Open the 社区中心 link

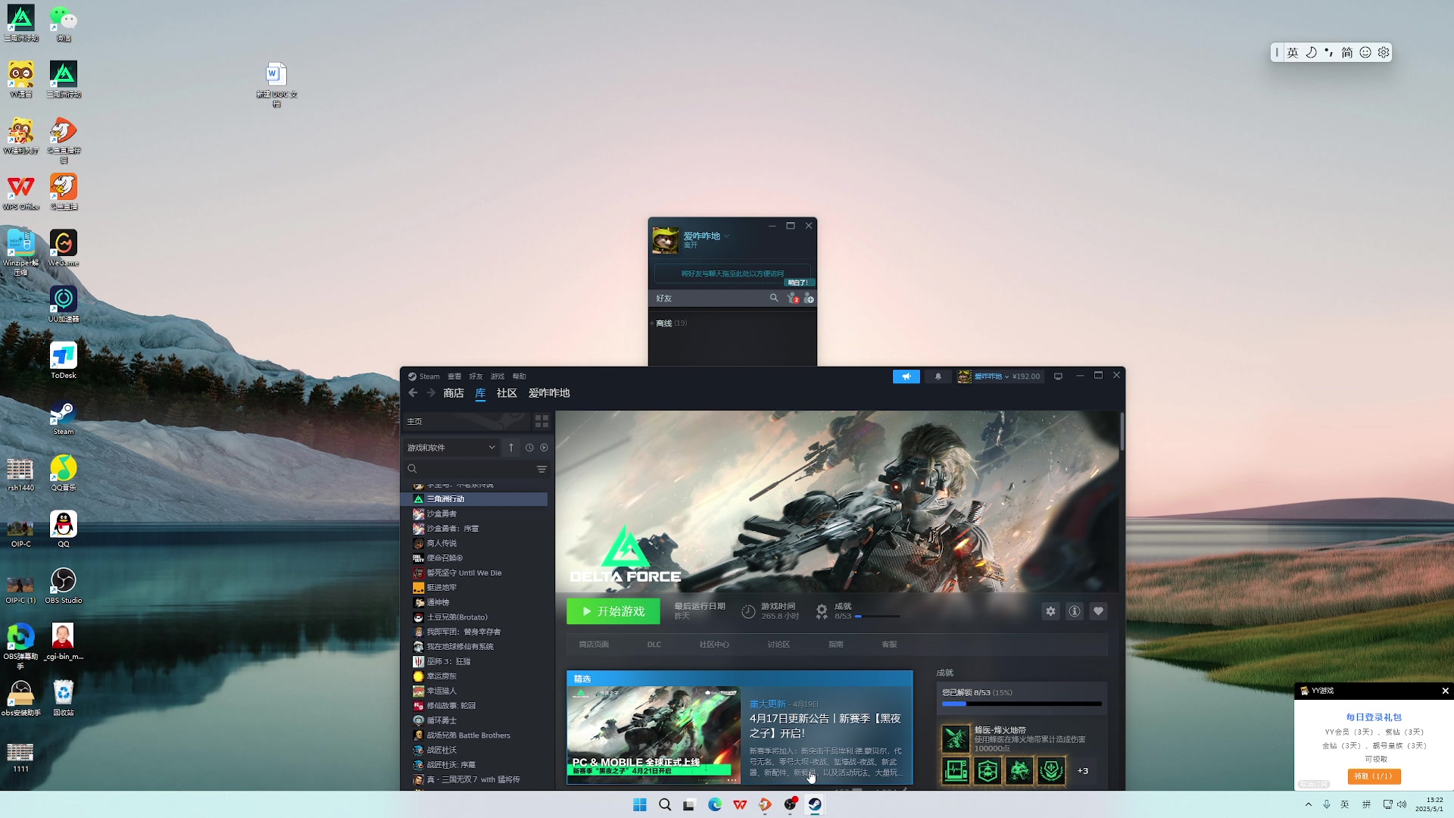click(x=714, y=645)
